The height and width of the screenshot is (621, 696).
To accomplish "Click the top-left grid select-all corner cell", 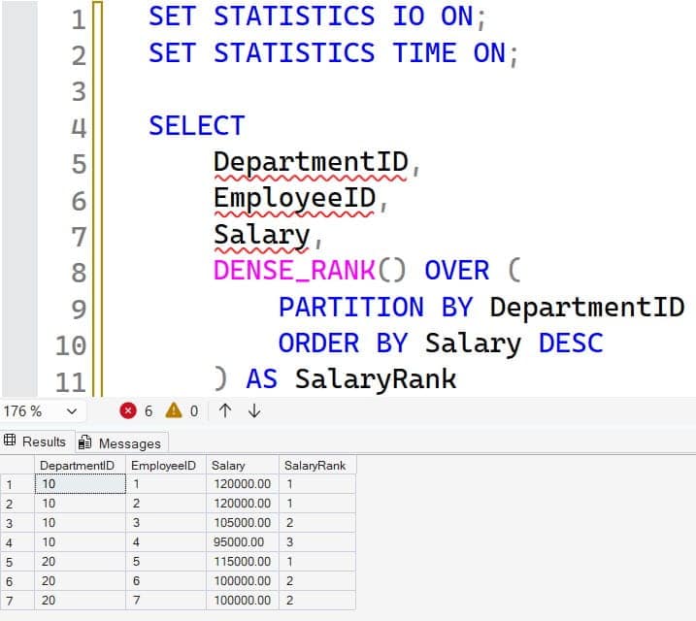I will (x=17, y=466).
